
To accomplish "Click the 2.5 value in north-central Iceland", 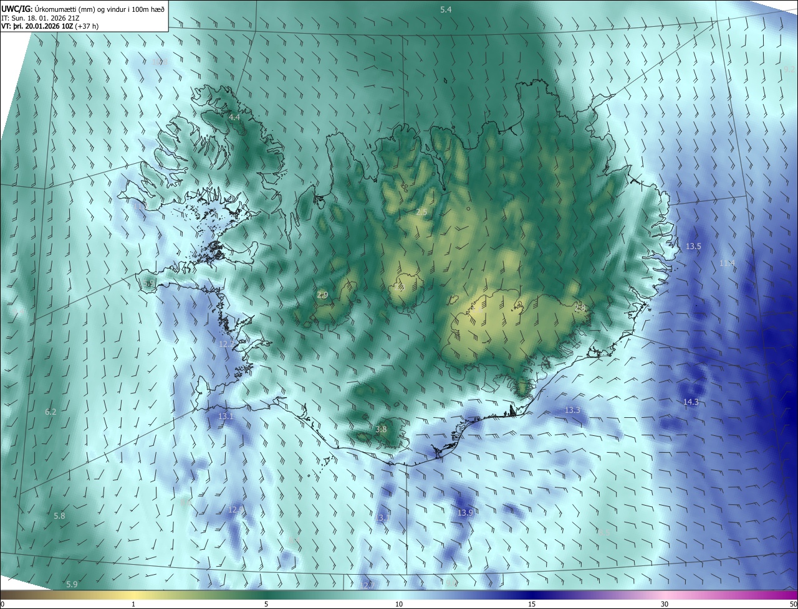I will [x=421, y=212].
